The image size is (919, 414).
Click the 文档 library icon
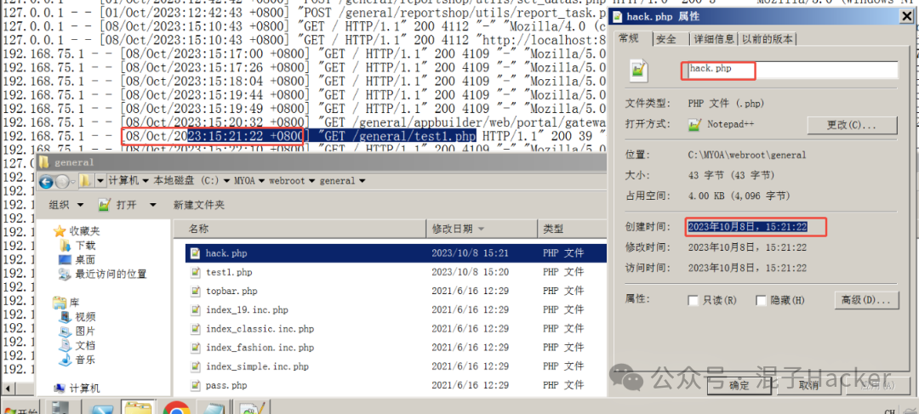(66, 345)
